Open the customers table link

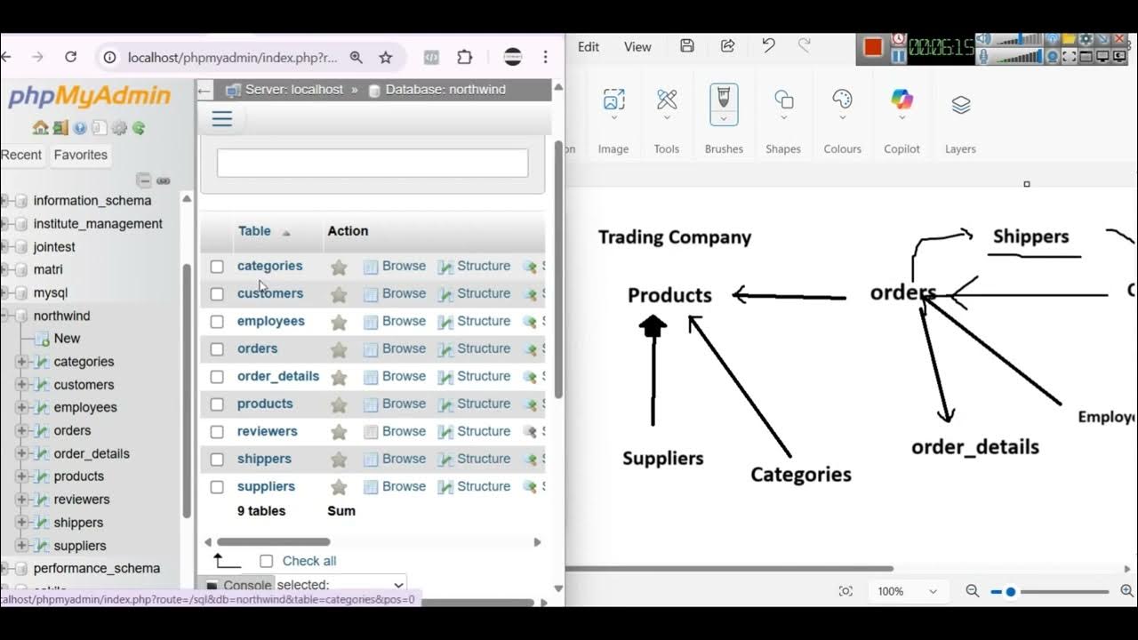[x=270, y=293]
